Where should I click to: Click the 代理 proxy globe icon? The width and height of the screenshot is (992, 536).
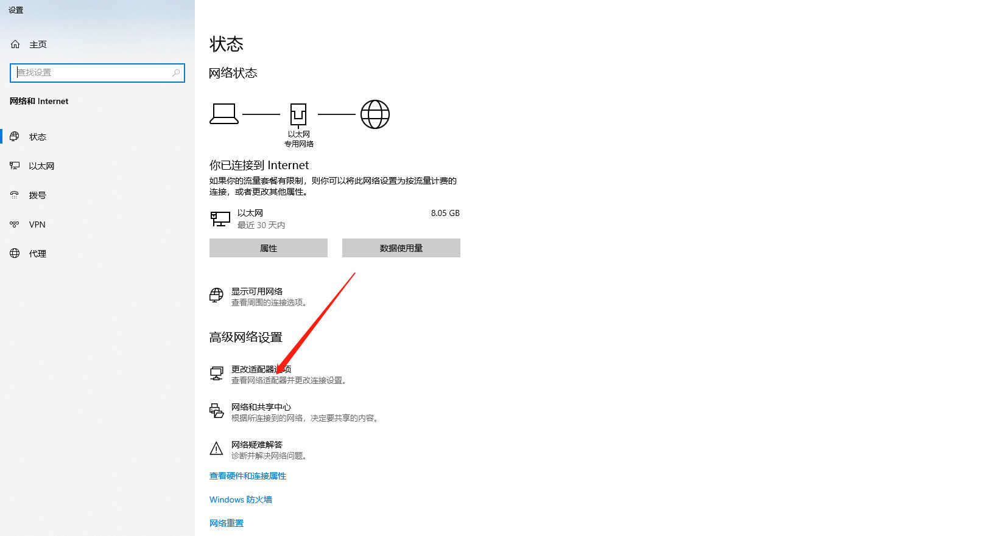click(x=15, y=254)
